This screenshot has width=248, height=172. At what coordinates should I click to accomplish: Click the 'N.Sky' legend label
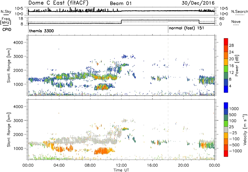pos(6,11)
